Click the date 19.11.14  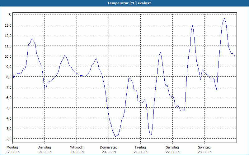coord(77,152)
